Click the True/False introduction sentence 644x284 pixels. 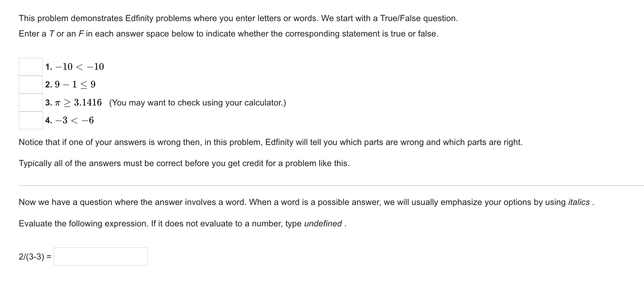point(238,18)
